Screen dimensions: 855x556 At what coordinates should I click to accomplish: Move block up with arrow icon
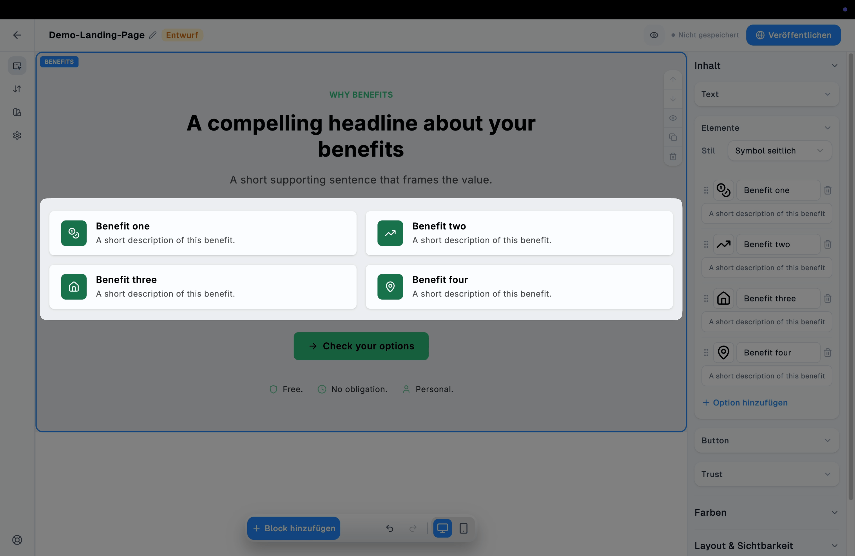(x=673, y=80)
